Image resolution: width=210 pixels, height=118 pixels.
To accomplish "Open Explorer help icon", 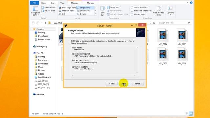I will (x=191, y=3).
